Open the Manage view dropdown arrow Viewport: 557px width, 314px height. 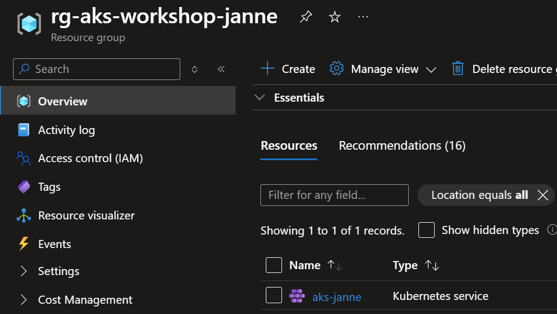(431, 70)
